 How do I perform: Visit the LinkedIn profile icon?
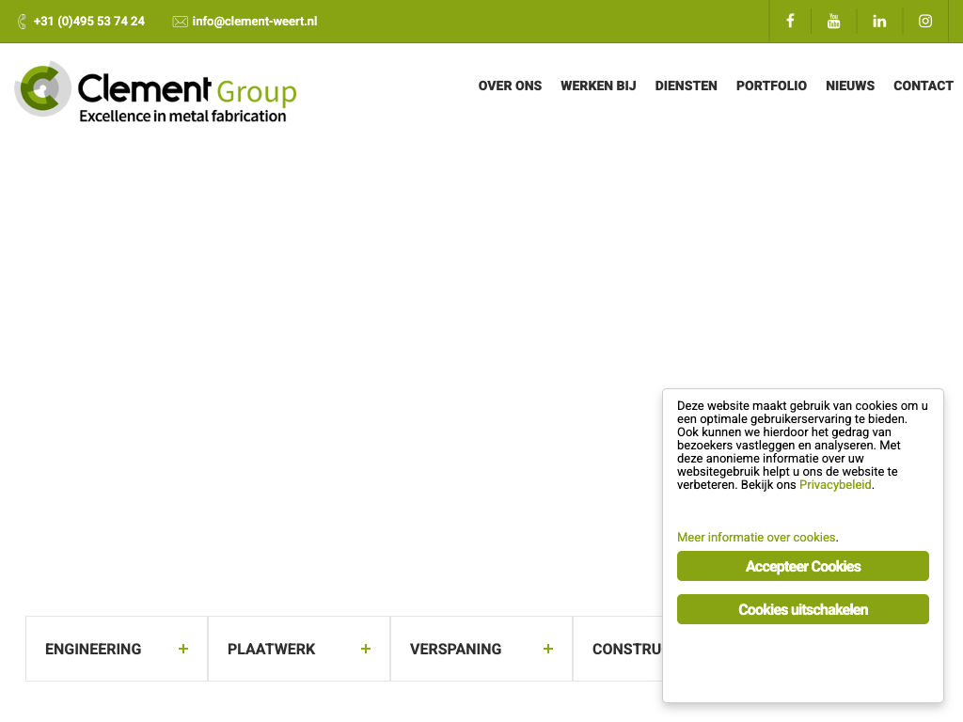point(879,21)
